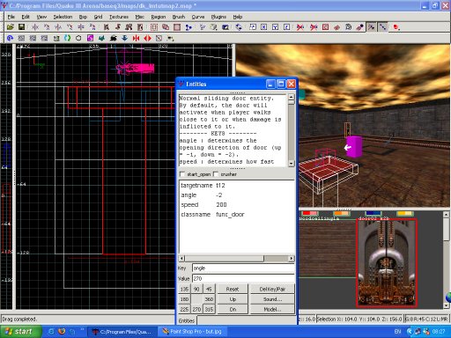Open the Bsp menu

83,17
